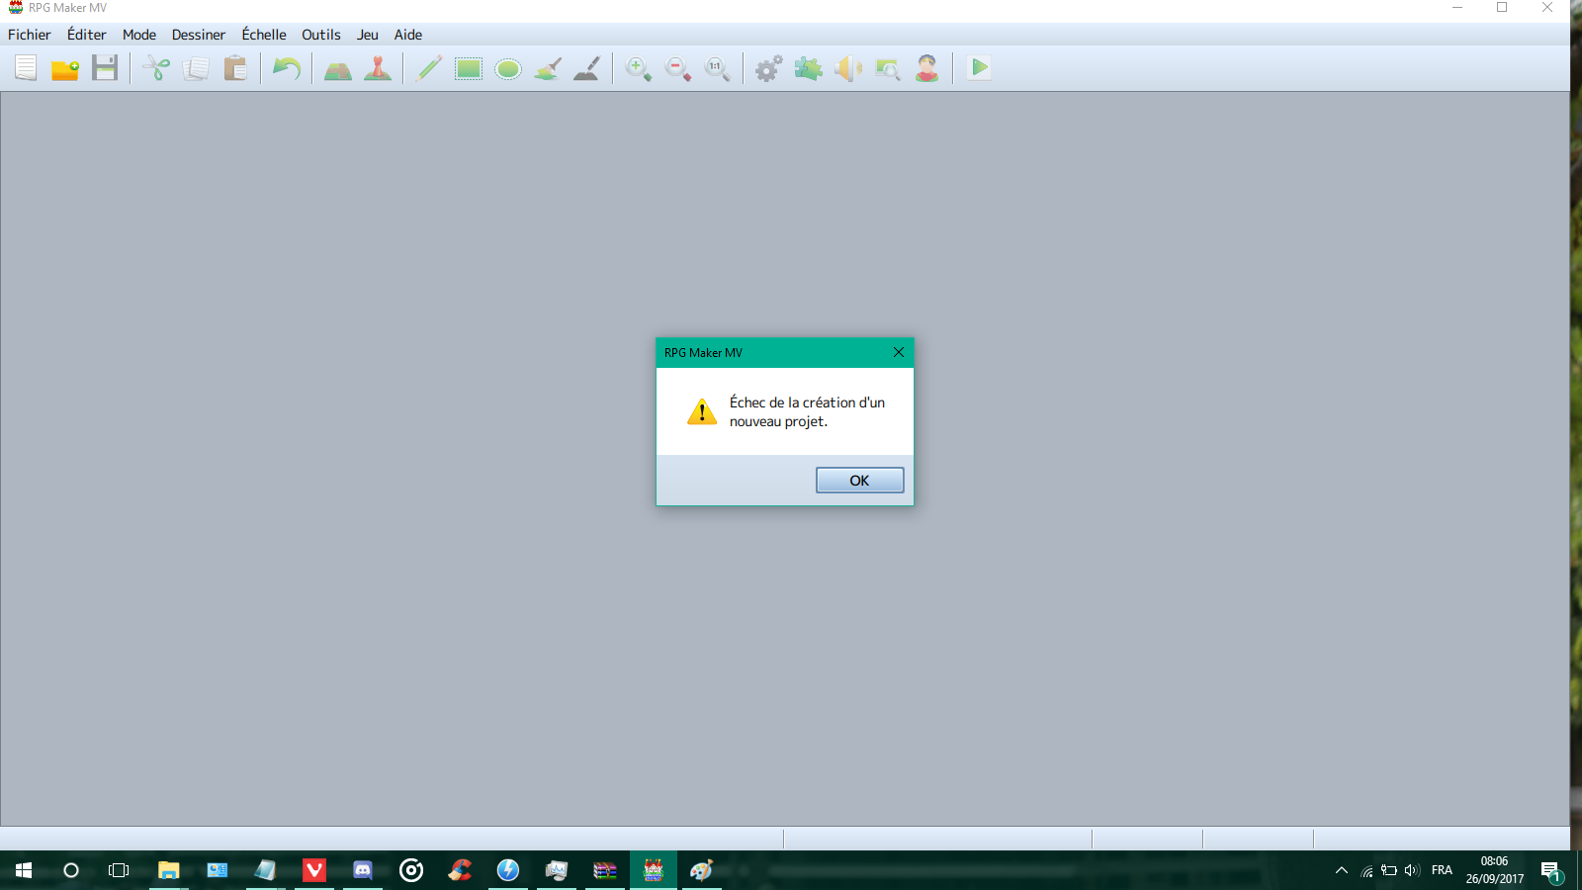
Task: Click the FRA language indicator
Action: (x=1443, y=870)
